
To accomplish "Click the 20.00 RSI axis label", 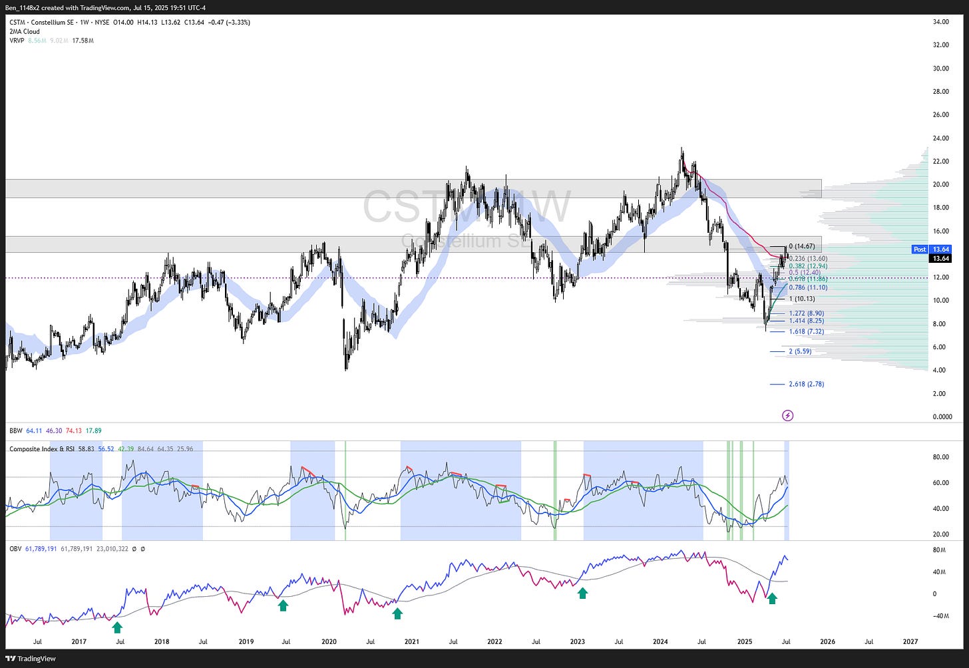I will click(x=941, y=534).
